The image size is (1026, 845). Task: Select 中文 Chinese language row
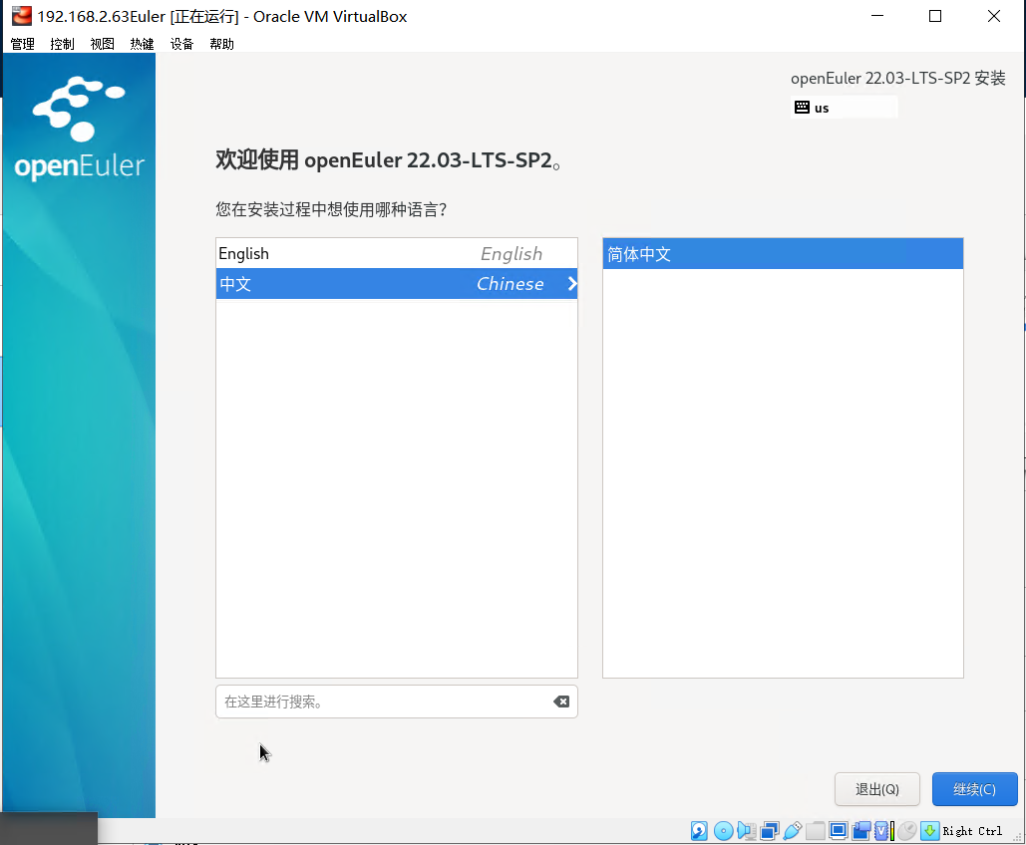point(397,284)
